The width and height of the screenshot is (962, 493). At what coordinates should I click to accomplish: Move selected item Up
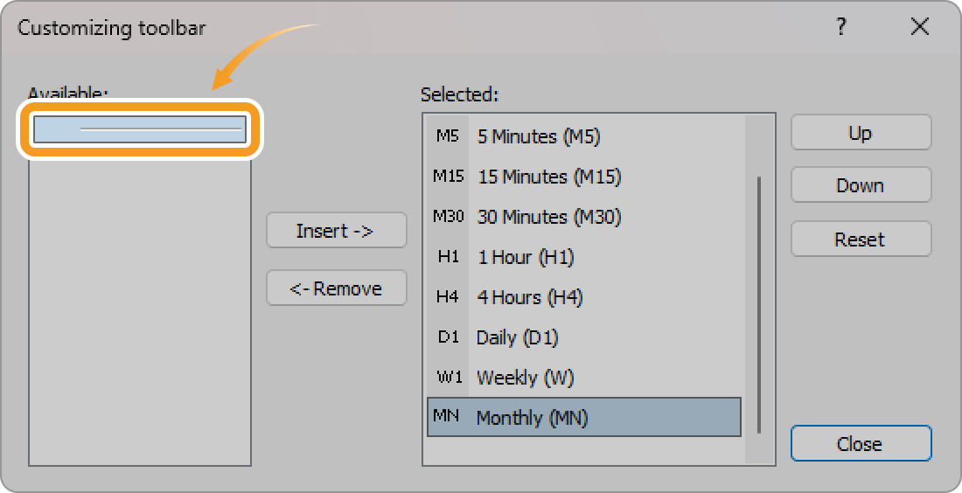861,133
